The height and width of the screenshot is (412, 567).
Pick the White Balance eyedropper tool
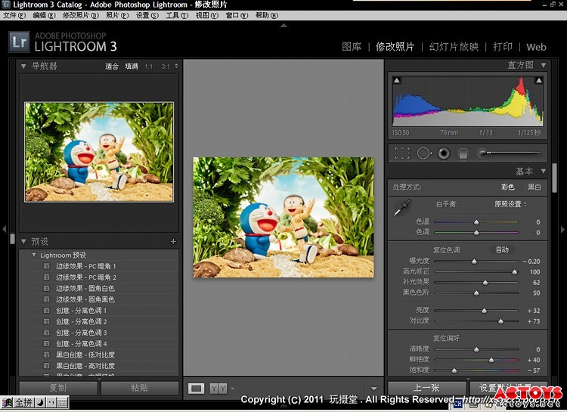pos(401,208)
